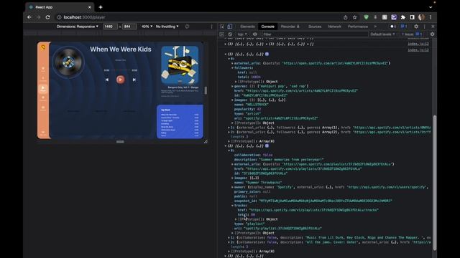Click the console Filter input

[x=315, y=34]
